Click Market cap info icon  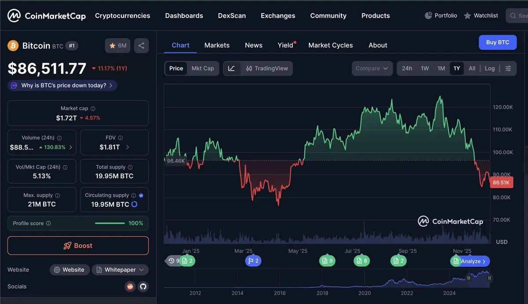point(93,109)
